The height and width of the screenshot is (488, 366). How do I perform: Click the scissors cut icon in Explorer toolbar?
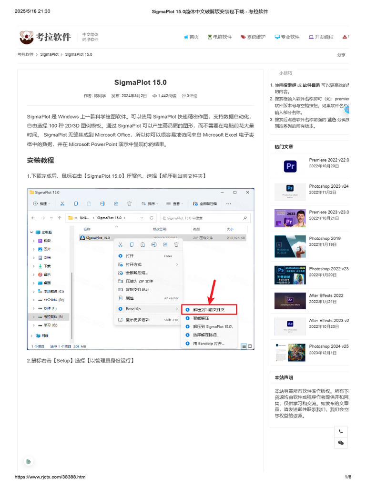click(x=62, y=204)
